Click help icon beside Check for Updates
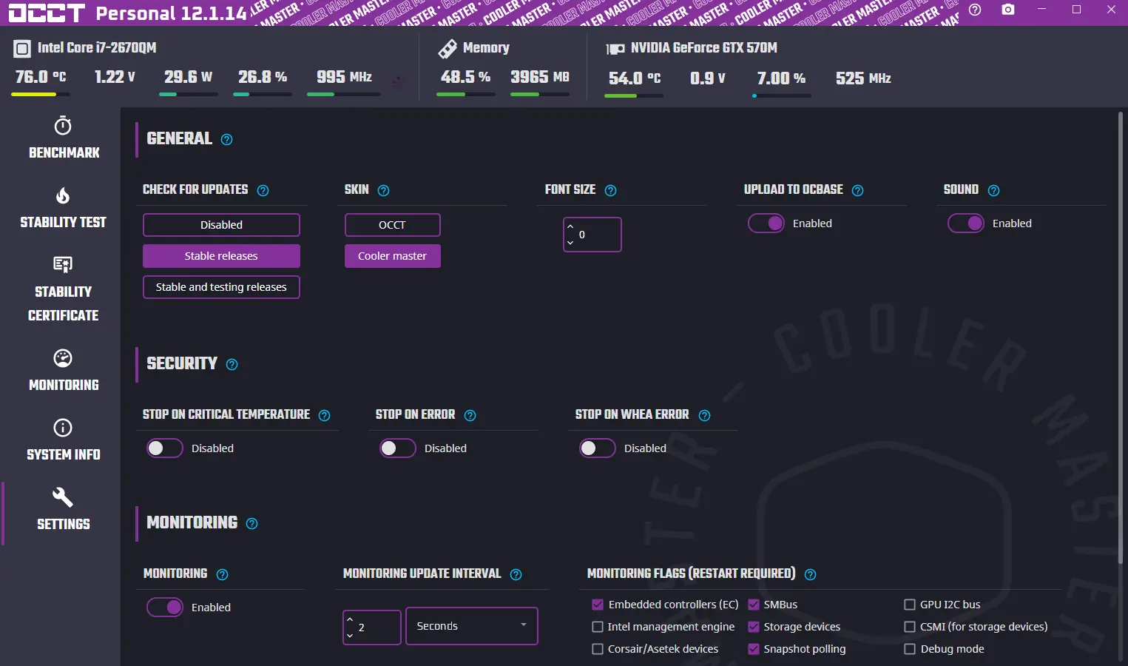1128x666 pixels. (x=263, y=190)
